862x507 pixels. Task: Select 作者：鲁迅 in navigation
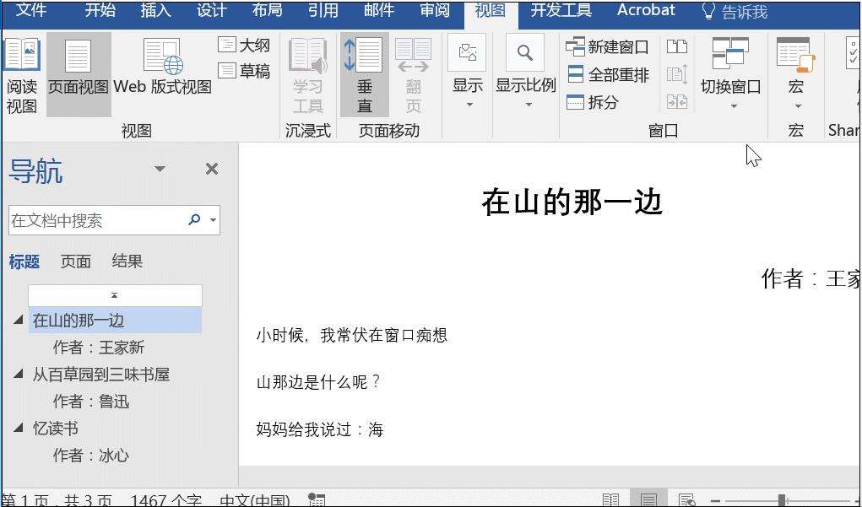click(x=91, y=402)
